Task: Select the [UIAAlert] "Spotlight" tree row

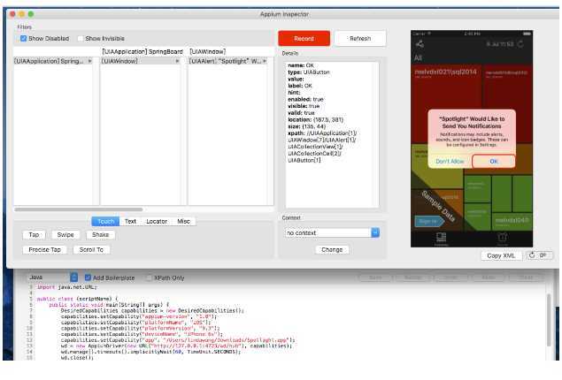Action: pos(227,61)
